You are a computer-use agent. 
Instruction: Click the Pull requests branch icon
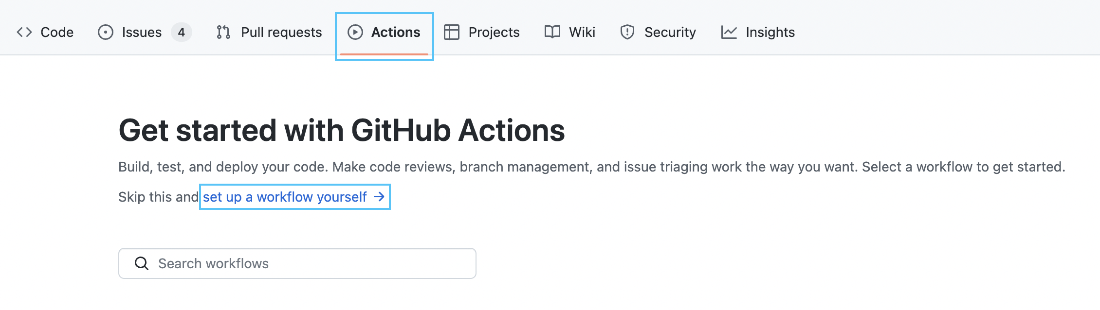click(223, 32)
